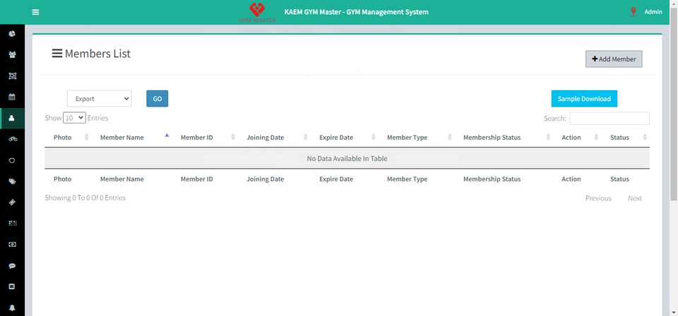Click the notification bell icon in sidebar

coord(12,308)
